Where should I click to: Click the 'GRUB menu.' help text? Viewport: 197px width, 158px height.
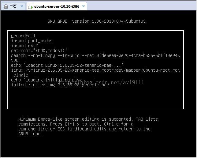coord(30,134)
